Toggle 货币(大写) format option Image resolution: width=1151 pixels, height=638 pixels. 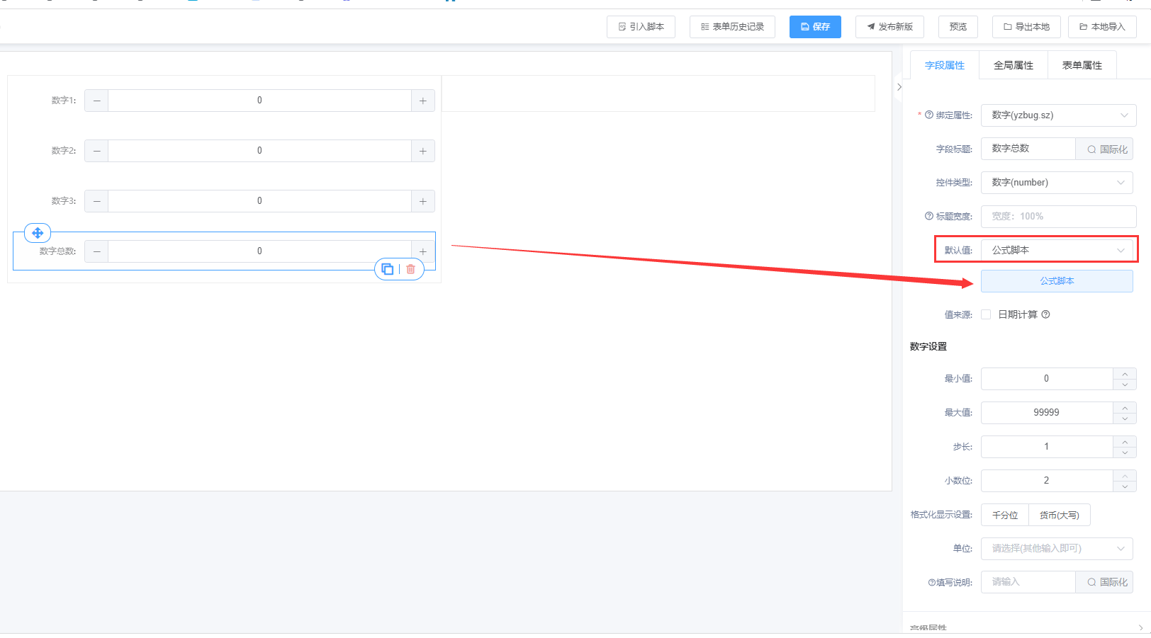[1059, 515]
